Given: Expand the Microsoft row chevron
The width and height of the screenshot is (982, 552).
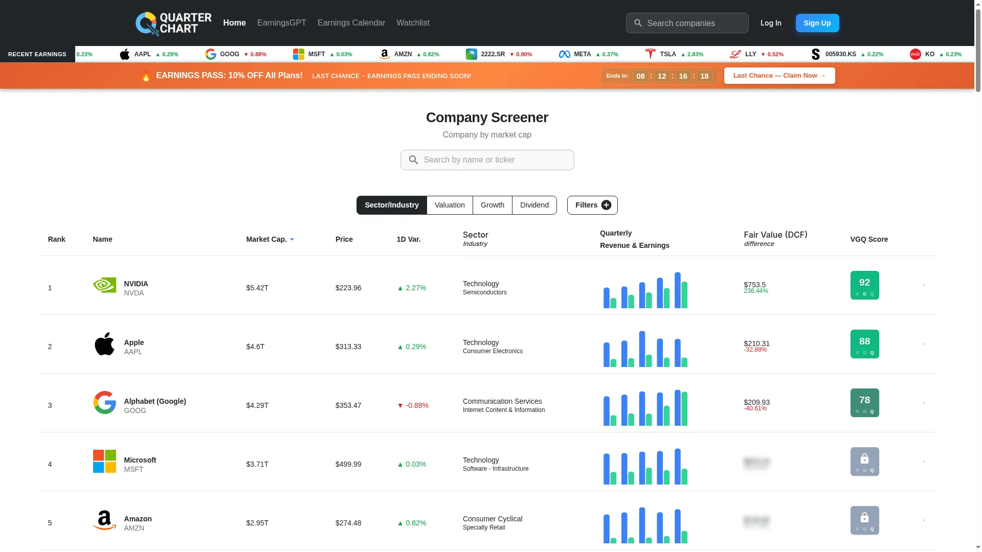Looking at the screenshot, I should [x=924, y=462].
